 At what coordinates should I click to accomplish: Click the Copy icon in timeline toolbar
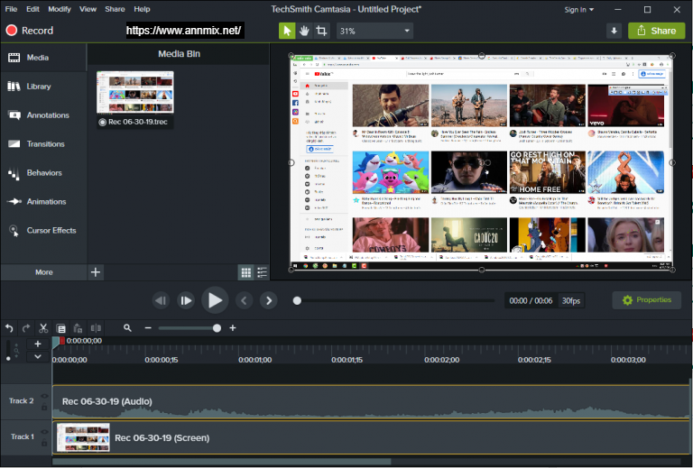61,328
